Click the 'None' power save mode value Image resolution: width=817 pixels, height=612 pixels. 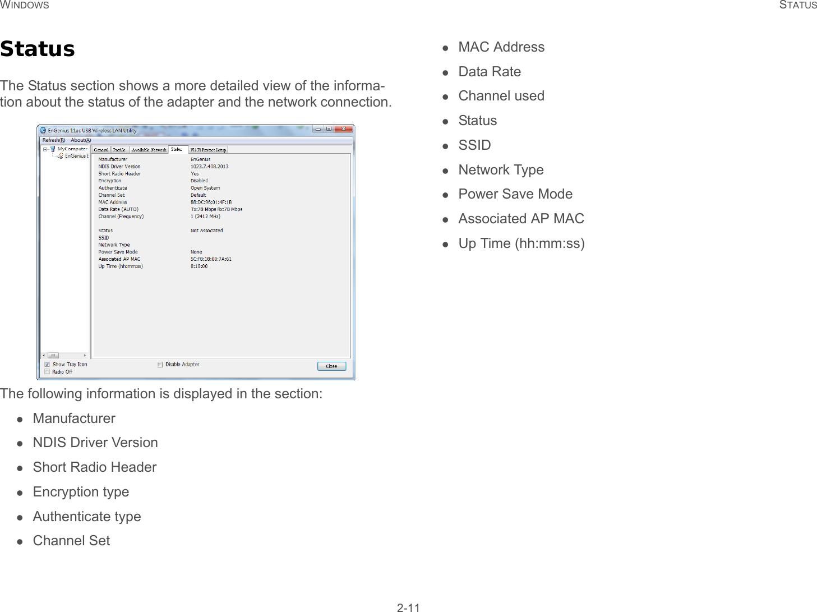(x=196, y=252)
